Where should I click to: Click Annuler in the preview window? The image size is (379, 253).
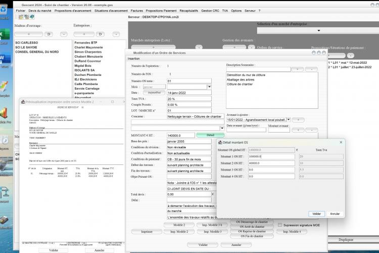tap(100, 250)
